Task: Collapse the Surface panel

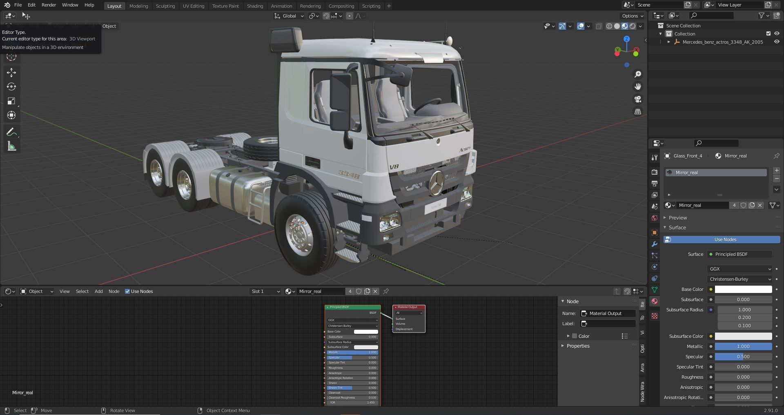Action: [677, 227]
